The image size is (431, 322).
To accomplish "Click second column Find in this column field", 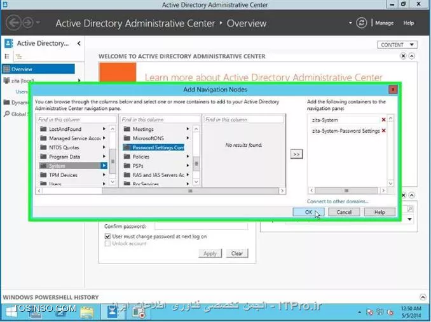I will [x=161, y=119].
